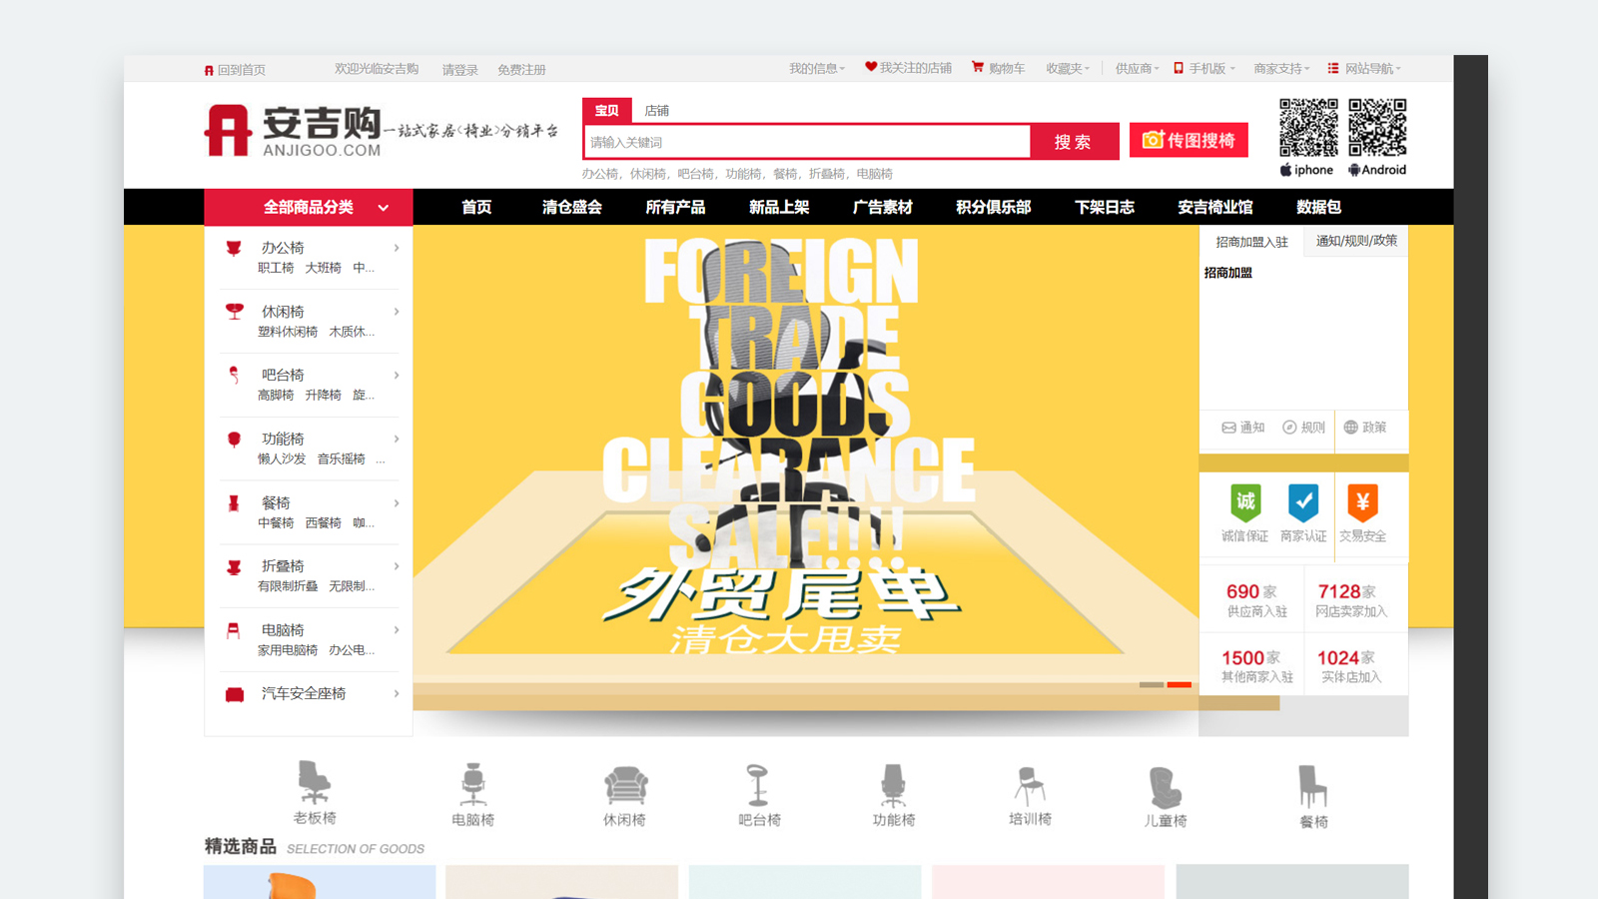Open the 网站导航 dropdown
This screenshot has height=899, width=1598.
(x=1364, y=68)
